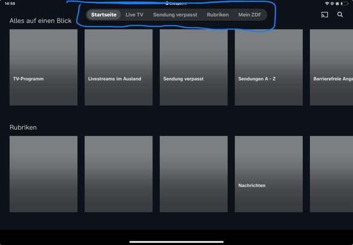Screen dimensions: 353x245
Task: Click the Rubriken section heading
Action: coord(23,127)
